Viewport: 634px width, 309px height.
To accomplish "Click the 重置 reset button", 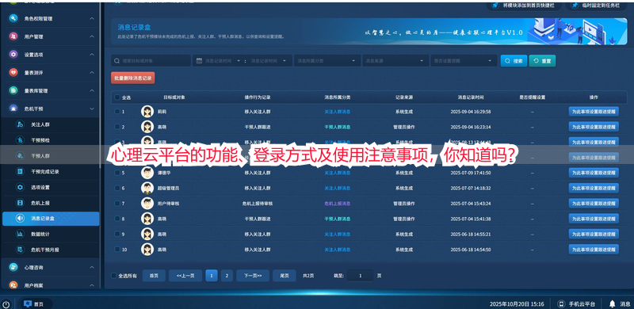I will click(542, 61).
